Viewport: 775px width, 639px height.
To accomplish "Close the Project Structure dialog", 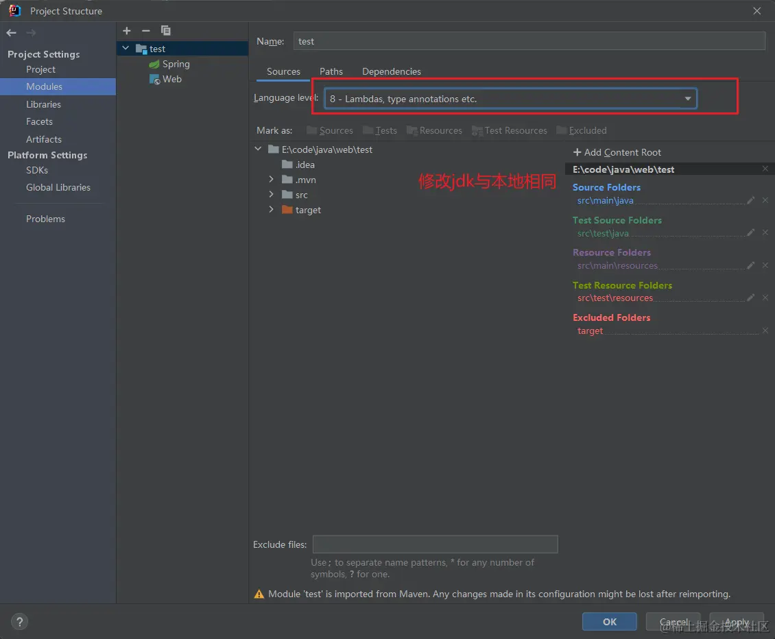I will click(756, 11).
